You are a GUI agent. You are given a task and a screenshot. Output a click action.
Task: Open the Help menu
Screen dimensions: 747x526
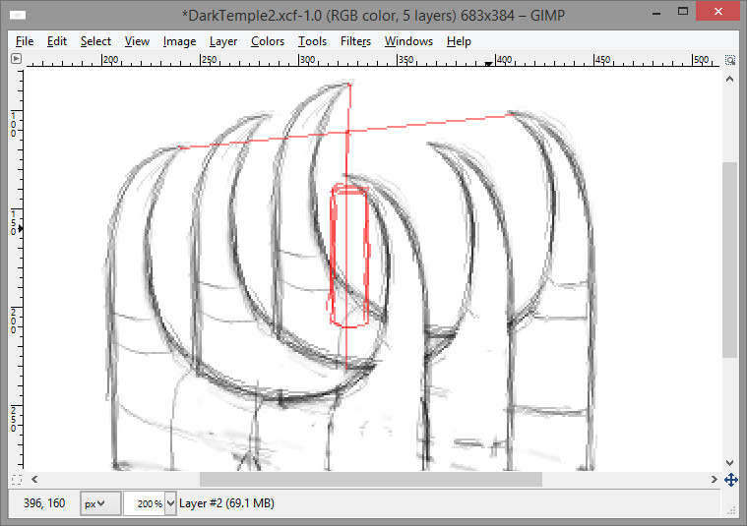click(459, 41)
